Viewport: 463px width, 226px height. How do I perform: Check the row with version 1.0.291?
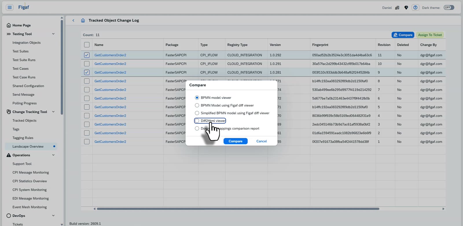click(87, 64)
